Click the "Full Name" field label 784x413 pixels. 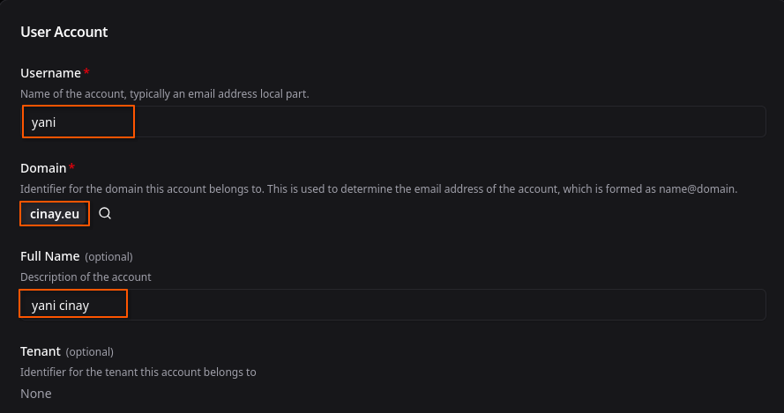[x=50, y=256]
